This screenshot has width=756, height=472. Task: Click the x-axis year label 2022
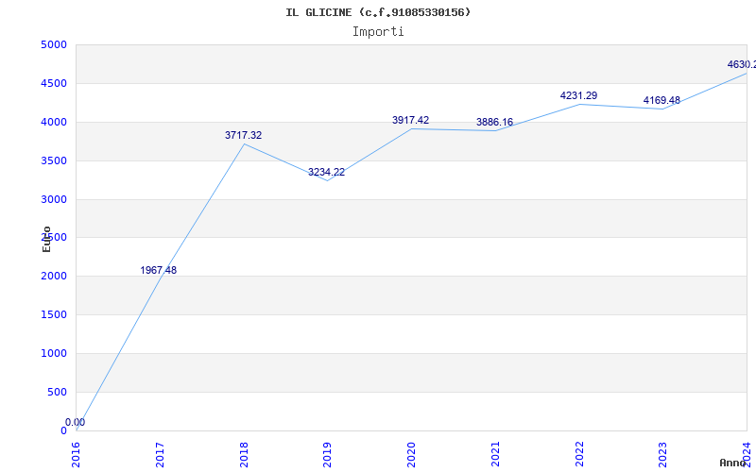pos(579,454)
